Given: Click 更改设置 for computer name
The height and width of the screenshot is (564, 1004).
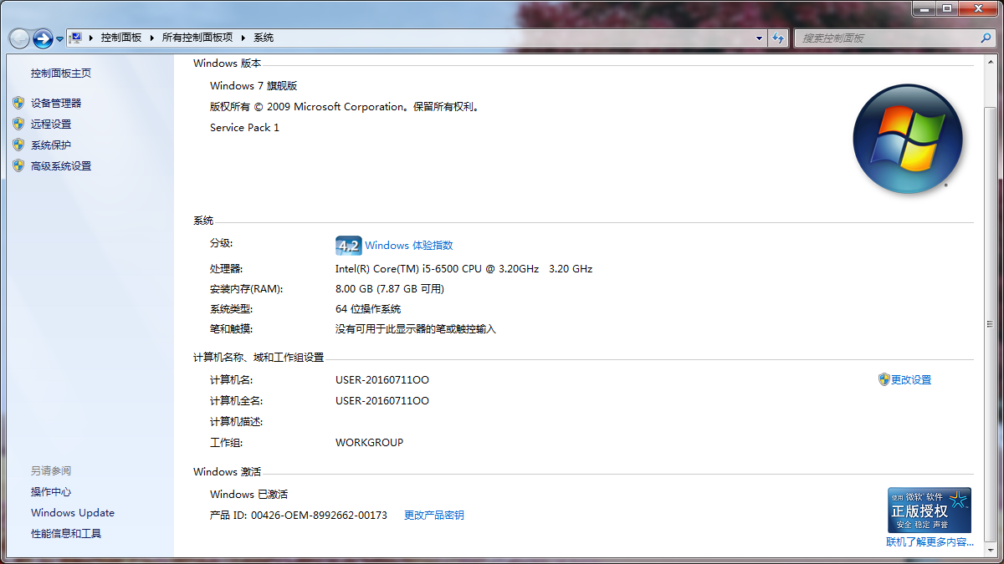Looking at the screenshot, I should pos(911,379).
